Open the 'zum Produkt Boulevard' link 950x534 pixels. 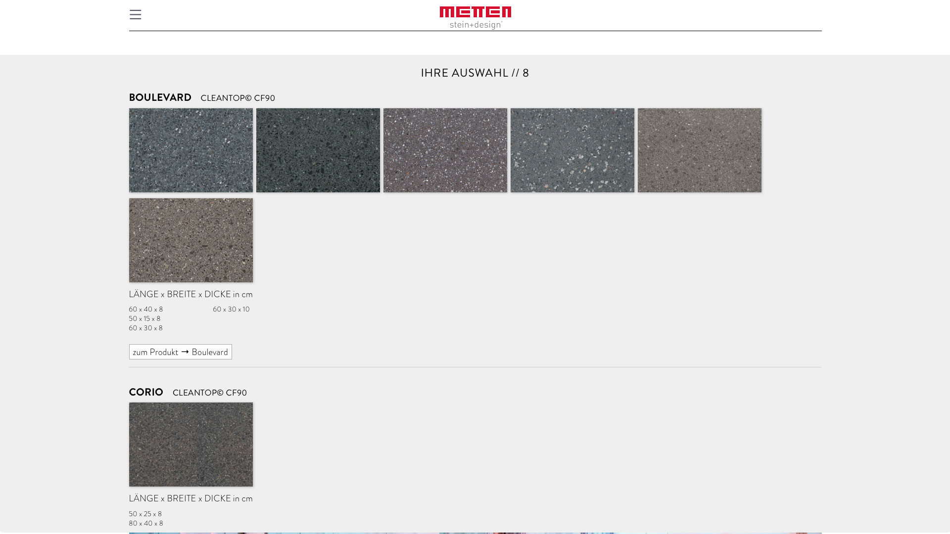click(181, 352)
